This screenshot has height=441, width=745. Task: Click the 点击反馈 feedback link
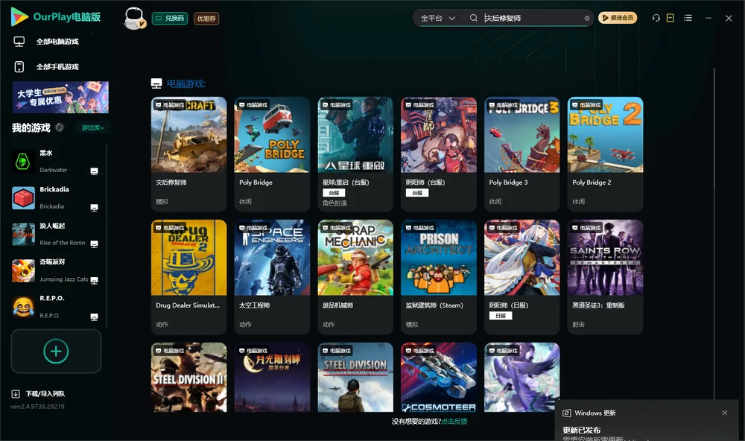[454, 421]
